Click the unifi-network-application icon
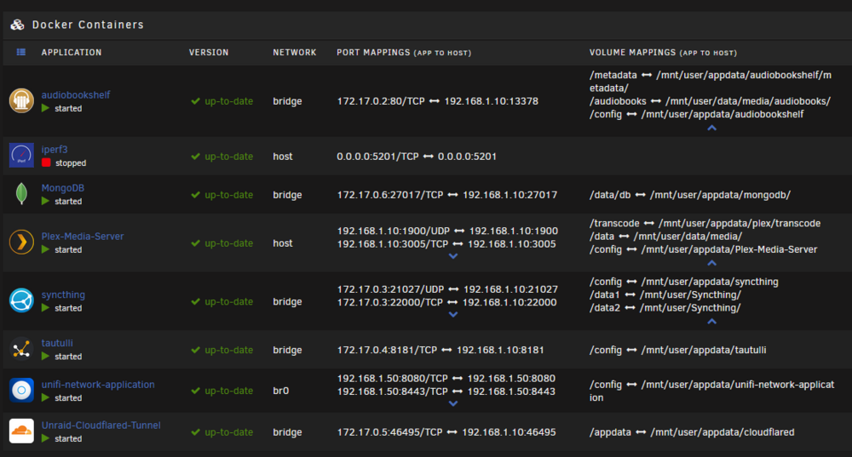 point(21,391)
